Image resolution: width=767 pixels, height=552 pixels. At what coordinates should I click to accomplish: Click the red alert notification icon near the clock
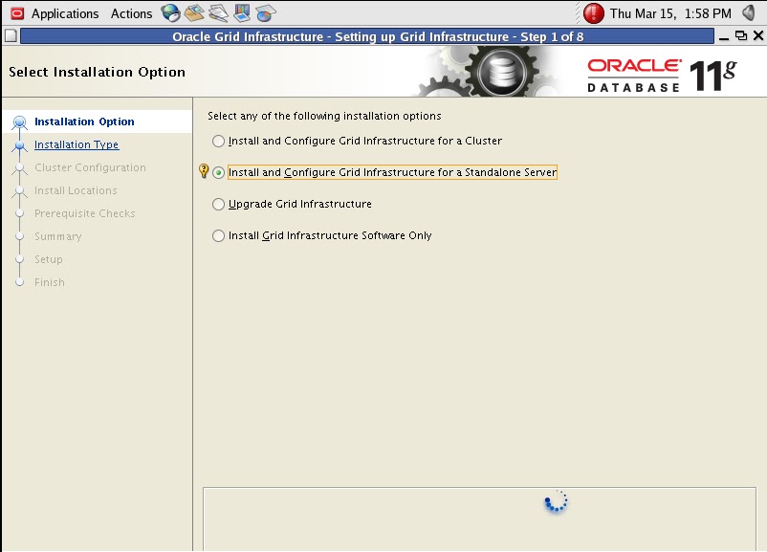coord(591,12)
